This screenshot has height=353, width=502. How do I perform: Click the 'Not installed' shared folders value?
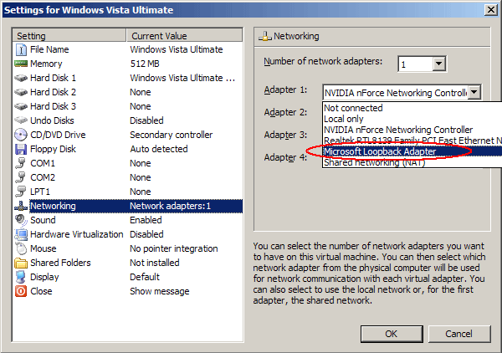[155, 263]
